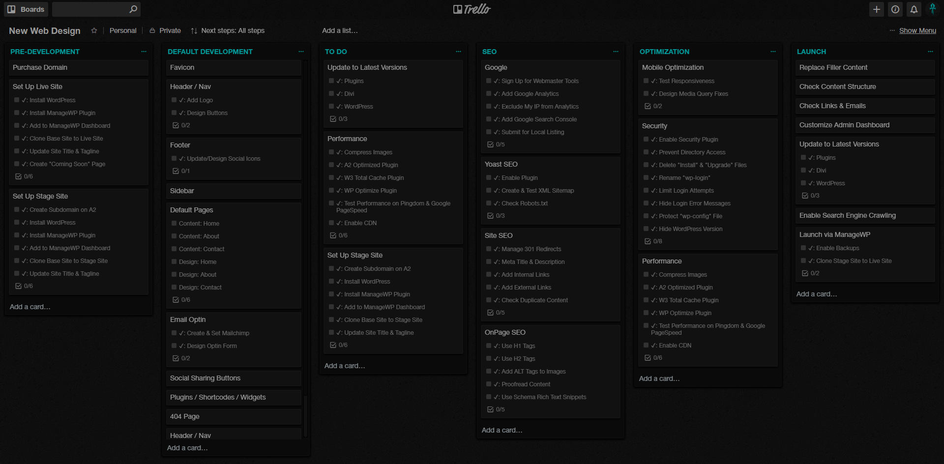Click checklist badge 0/2 on Email Optin card
Screen dimensions: 944x464
(181, 358)
